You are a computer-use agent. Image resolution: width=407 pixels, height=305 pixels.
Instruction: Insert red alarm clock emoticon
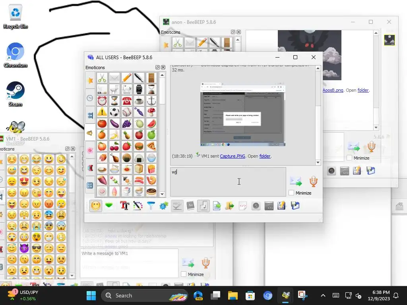tap(102, 100)
